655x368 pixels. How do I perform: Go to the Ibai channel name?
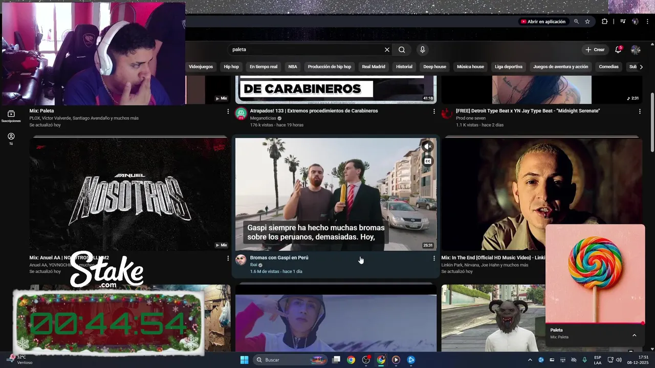(254, 265)
